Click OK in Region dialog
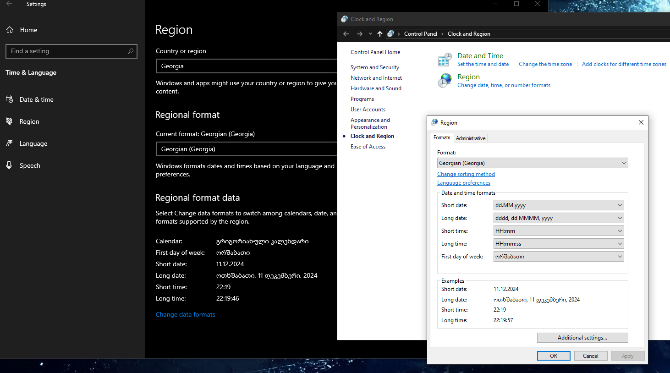 [x=554, y=356]
